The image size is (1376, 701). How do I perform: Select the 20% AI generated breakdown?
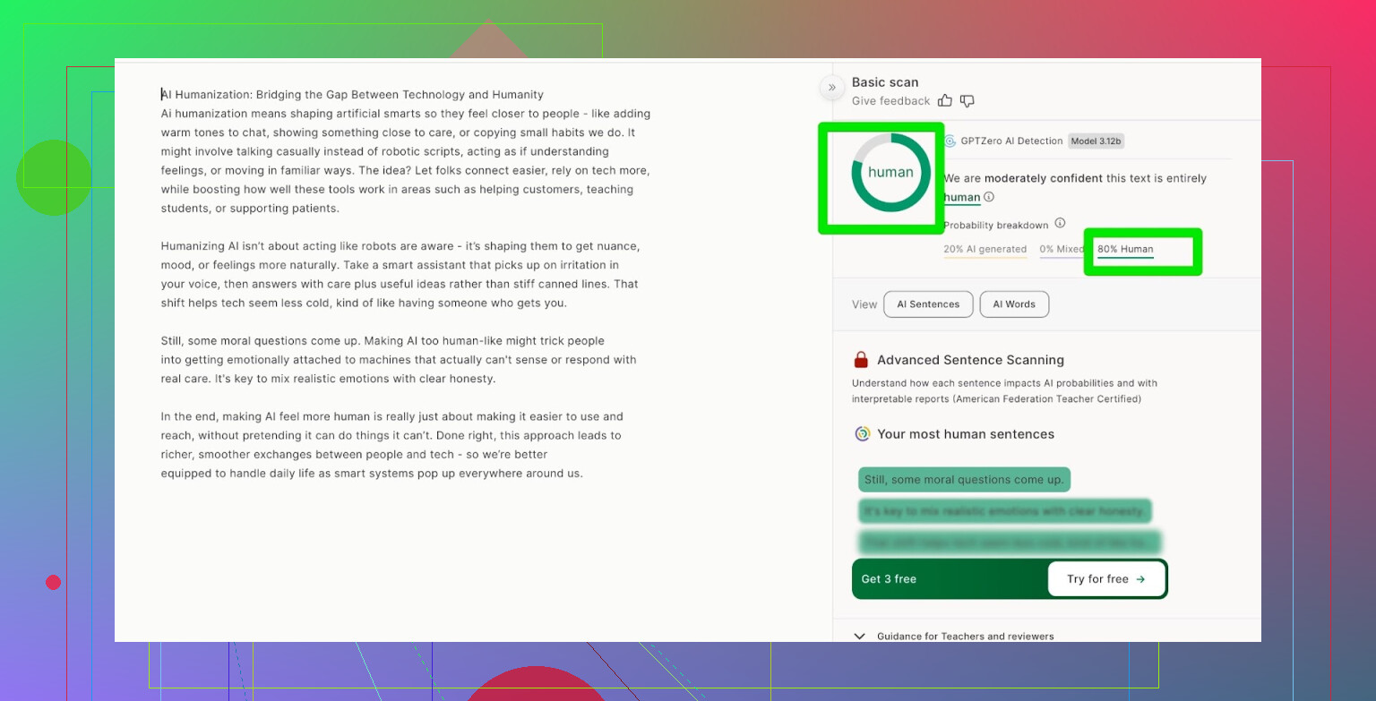pos(985,250)
